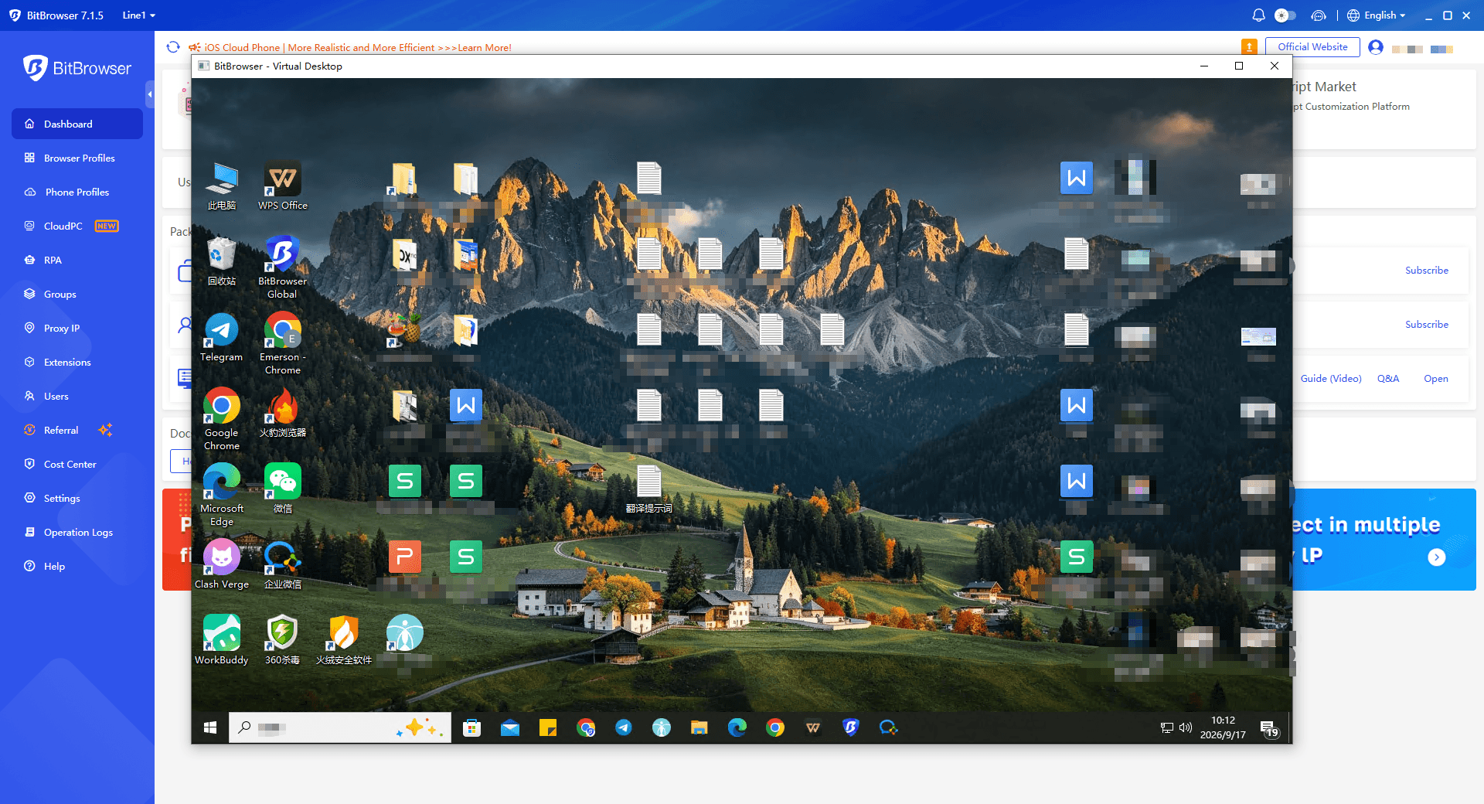The width and height of the screenshot is (1484, 804).
Task: Open RPA in the sidebar
Action: (x=77, y=260)
